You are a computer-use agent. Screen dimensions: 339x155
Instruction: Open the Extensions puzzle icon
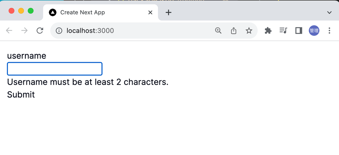(268, 31)
